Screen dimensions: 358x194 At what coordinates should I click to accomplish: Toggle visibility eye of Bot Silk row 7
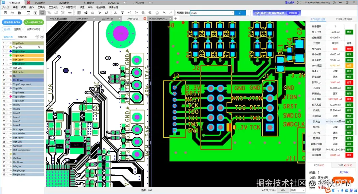click(x=11, y=68)
